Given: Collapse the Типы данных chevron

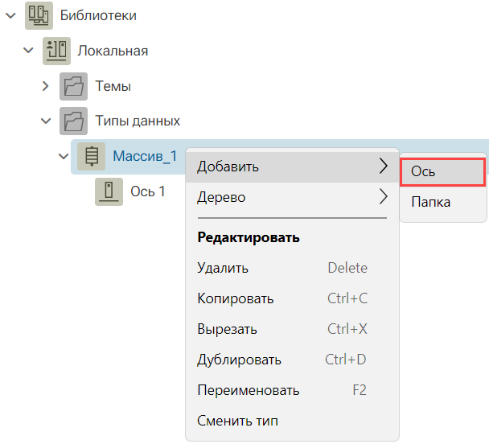Looking at the screenshot, I should [46, 121].
